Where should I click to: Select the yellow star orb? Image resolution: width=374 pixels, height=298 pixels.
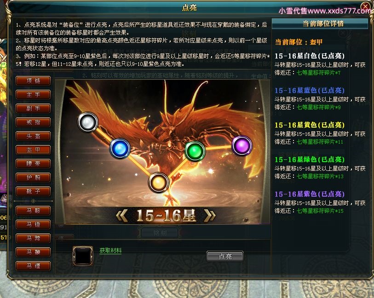[159, 183]
